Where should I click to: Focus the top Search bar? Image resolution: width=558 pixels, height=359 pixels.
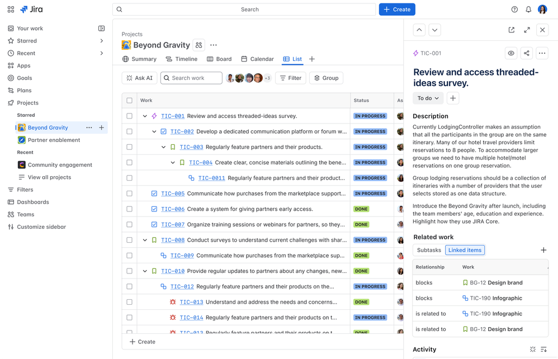point(244,10)
